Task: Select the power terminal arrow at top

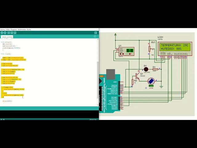Action: 115,34
